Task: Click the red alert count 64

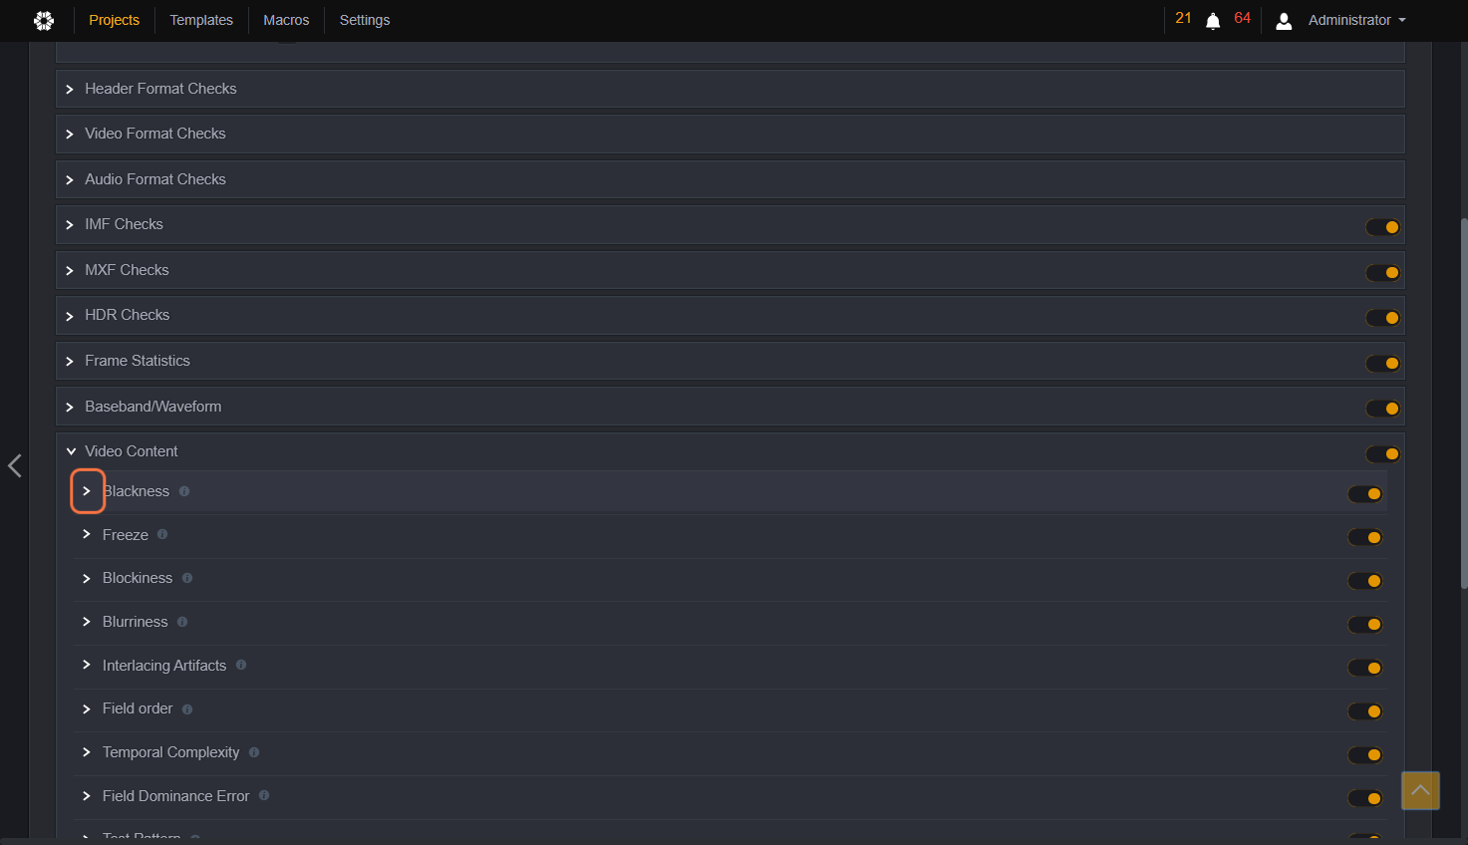Action: pyautogui.click(x=1243, y=18)
